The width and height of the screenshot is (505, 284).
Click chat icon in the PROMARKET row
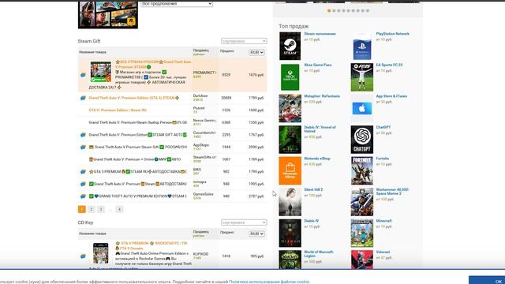tap(83, 75)
